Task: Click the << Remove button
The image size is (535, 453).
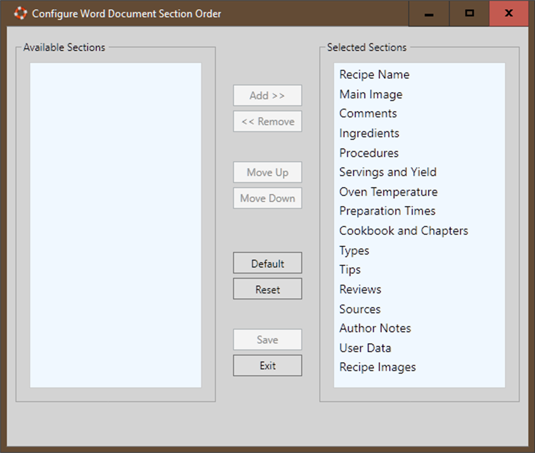Action: click(x=267, y=121)
